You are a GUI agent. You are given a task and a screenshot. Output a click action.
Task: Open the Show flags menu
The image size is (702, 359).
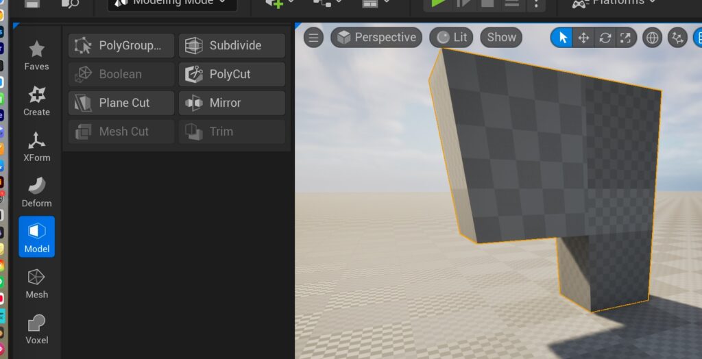tap(501, 38)
